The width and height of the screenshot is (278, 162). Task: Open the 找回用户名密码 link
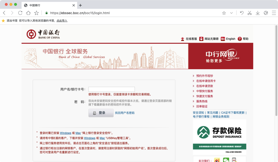[125, 113]
